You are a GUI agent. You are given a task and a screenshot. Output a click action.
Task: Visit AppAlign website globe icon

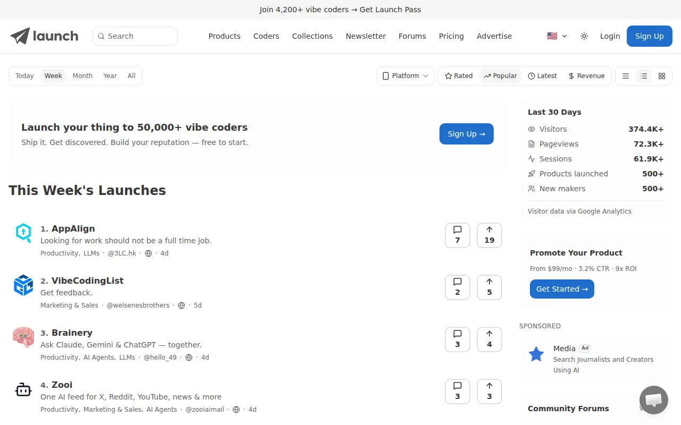[148, 253]
